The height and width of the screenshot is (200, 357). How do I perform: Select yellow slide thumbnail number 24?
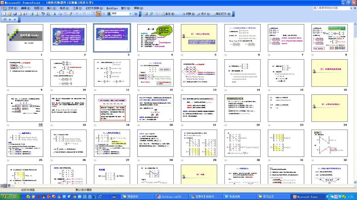point(330,108)
